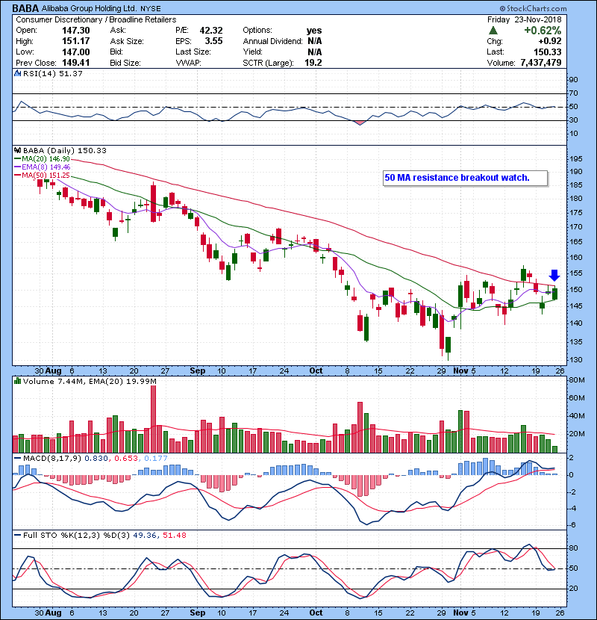The height and width of the screenshot is (620, 597).
Task: Click the 'Annual Dividend' N/A value
Action: [x=314, y=41]
